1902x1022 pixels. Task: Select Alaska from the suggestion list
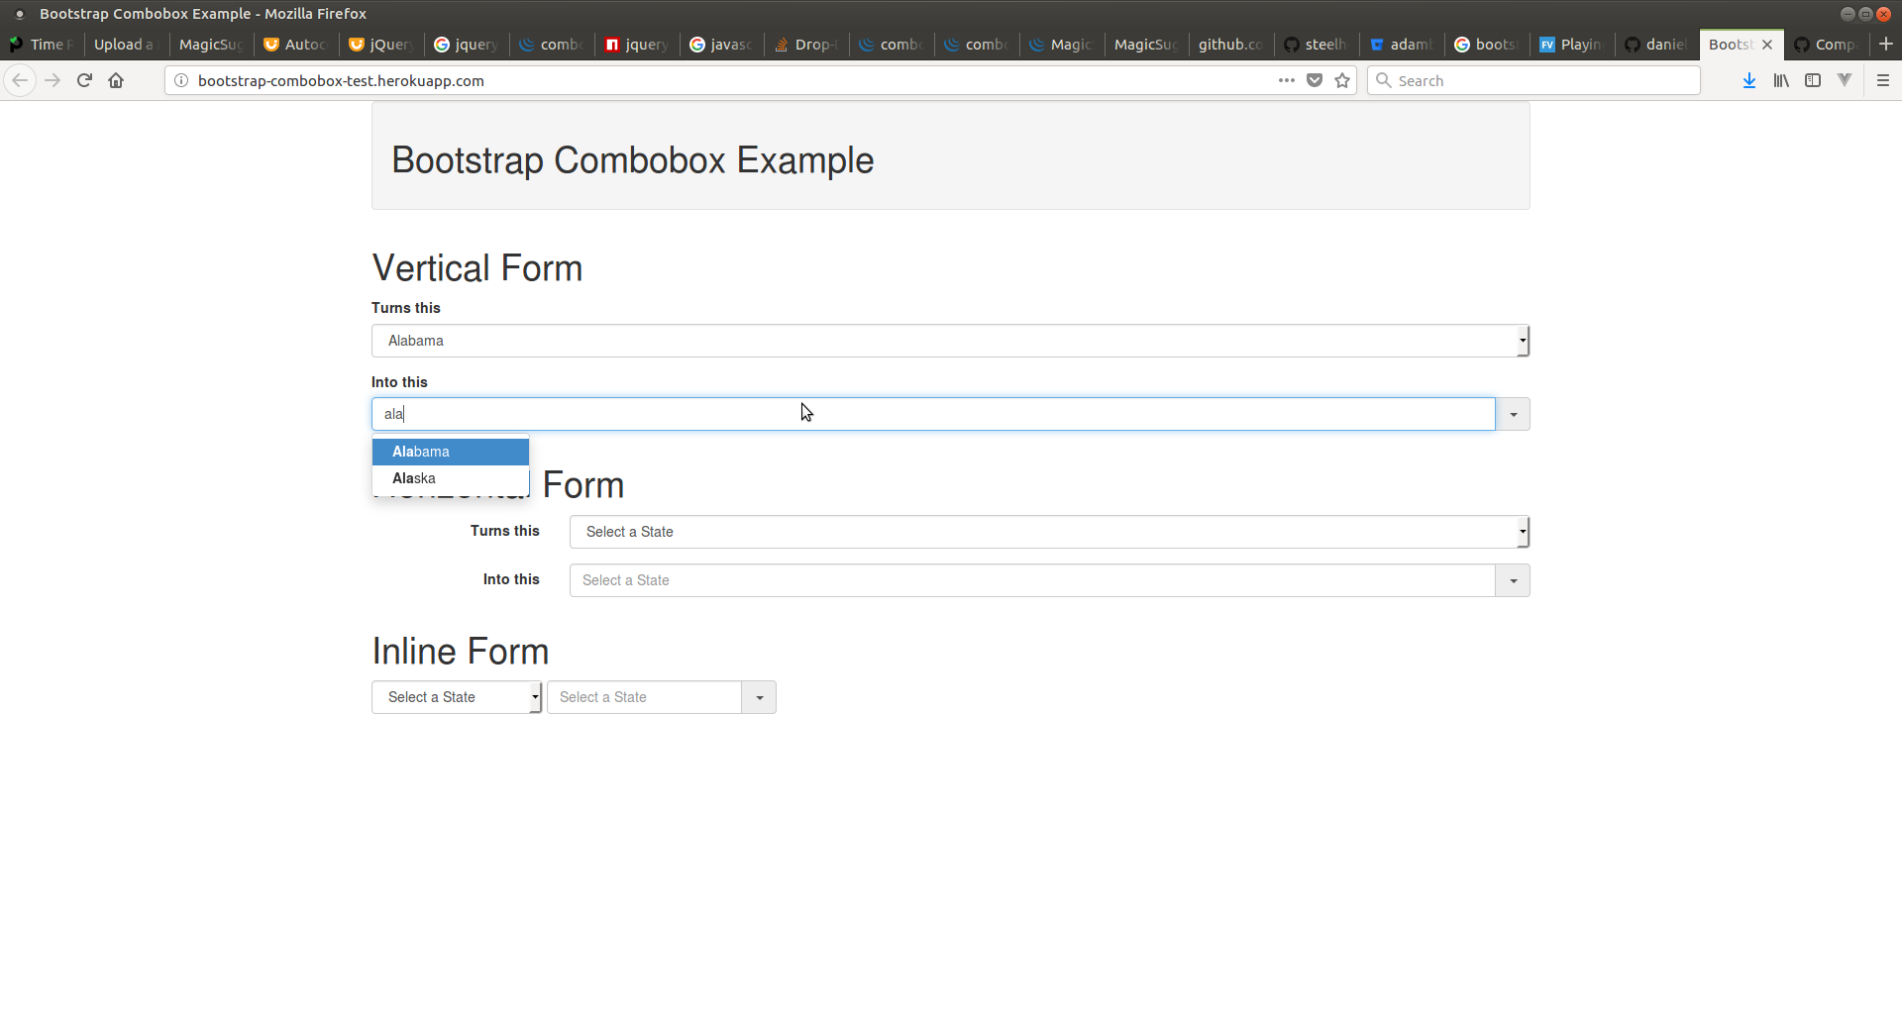(414, 478)
